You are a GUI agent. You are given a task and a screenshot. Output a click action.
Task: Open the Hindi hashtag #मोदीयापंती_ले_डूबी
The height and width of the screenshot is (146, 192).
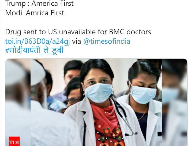[34, 51]
